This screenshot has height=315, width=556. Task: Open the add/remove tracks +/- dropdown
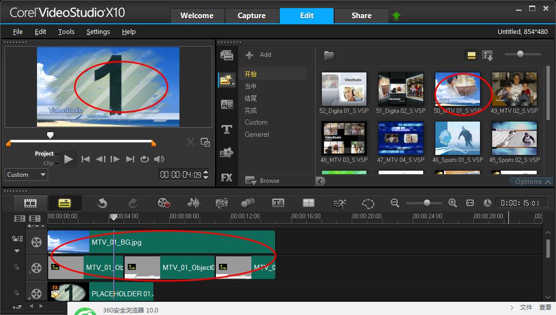[x=36, y=226]
